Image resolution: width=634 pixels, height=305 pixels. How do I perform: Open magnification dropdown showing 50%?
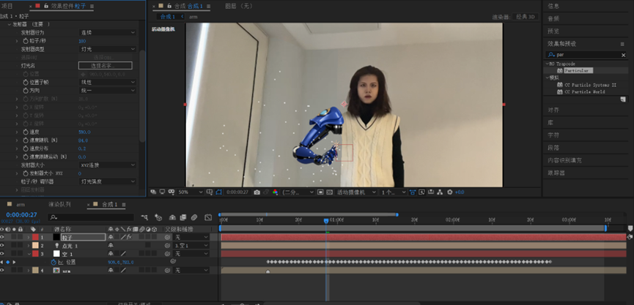click(x=190, y=192)
